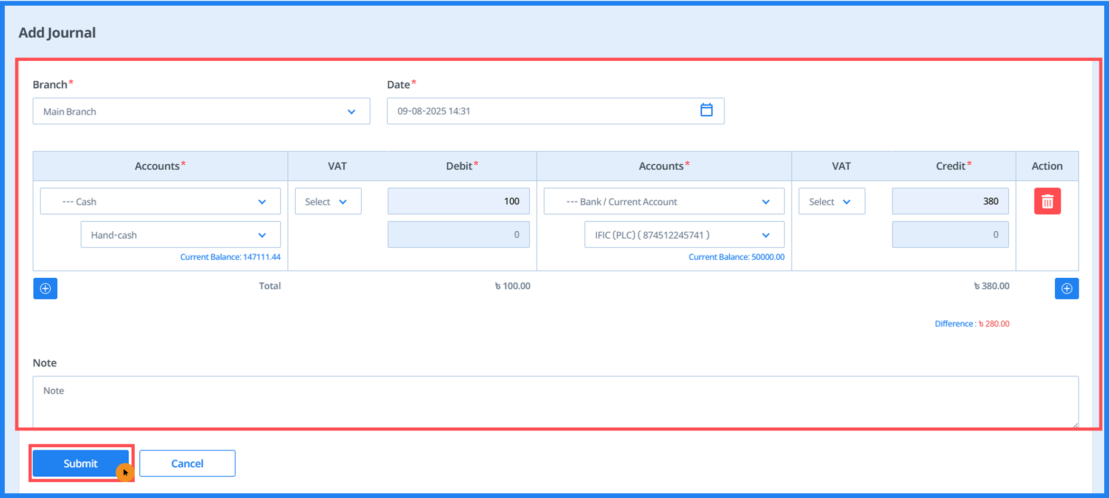
Task: Click inside the Note text area
Action: coord(554,400)
